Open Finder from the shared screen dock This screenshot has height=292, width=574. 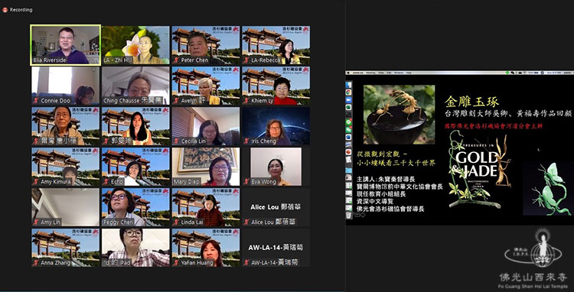(x=348, y=85)
